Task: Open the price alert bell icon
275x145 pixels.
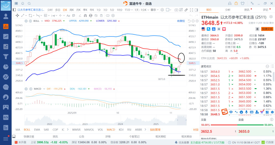Action: (x=257, y=29)
